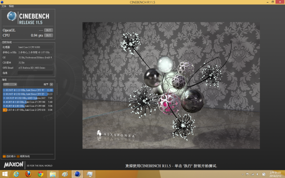This screenshot has width=285, height=178.
Task: Click the CPU score 0.94 pts value
Action: tap(37, 35)
